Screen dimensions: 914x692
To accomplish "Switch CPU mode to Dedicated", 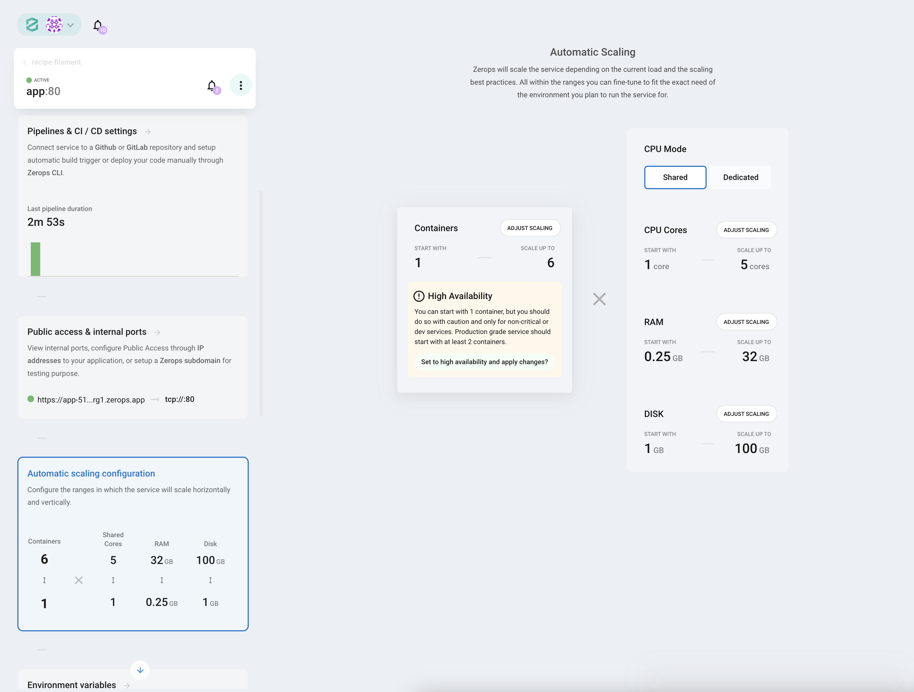I will (x=740, y=177).
